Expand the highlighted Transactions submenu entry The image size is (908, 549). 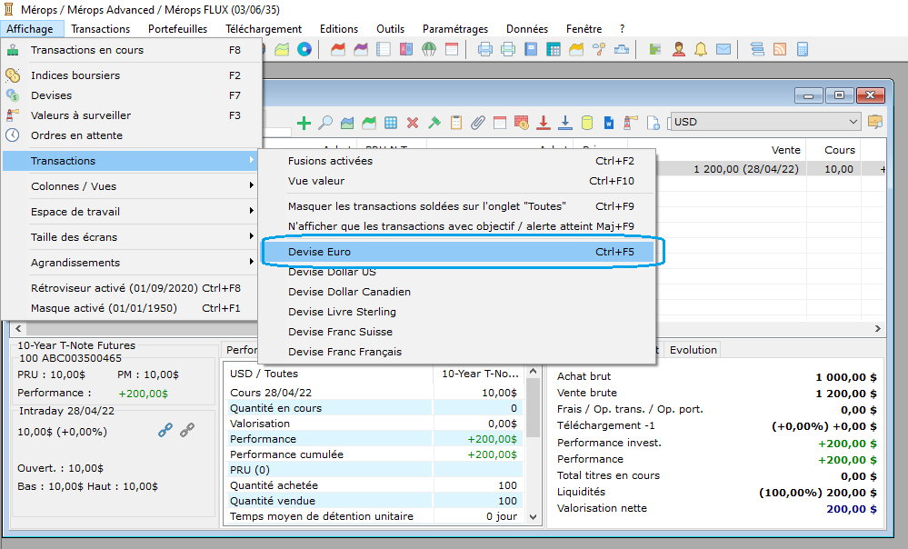130,161
